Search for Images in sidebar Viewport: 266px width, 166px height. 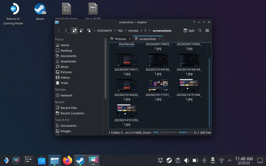(63, 131)
